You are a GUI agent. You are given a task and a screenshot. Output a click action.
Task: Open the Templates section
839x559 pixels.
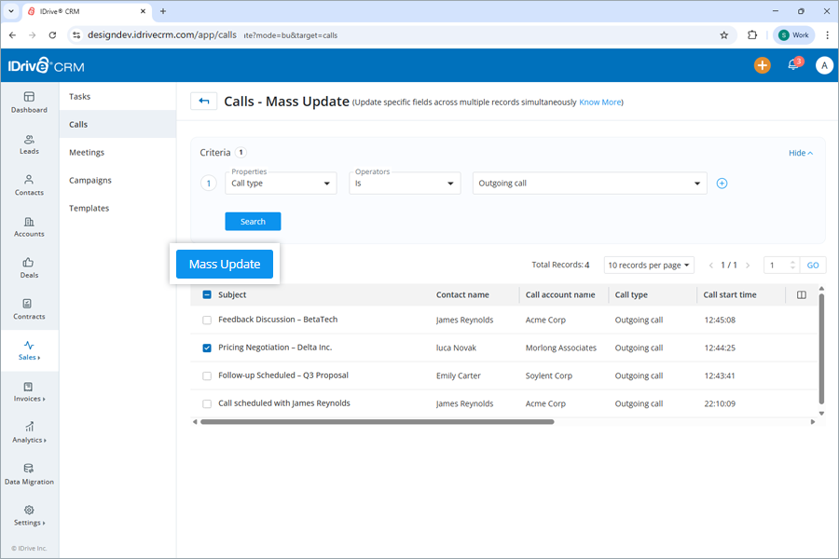click(89, 208)
